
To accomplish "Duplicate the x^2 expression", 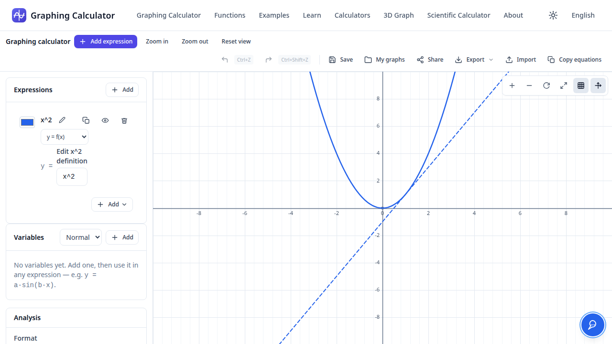I will click(x=86, y=120).
